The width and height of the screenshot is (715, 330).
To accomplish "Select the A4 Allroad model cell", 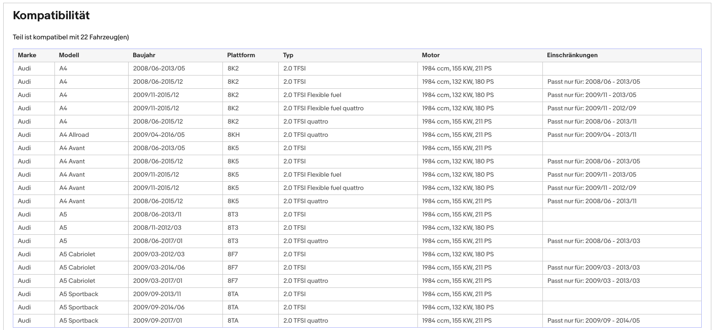I will coord(74,135).
